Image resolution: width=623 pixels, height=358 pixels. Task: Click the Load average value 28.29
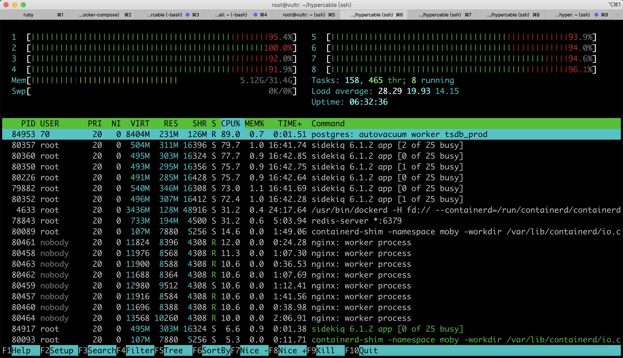click(x=390, y=91)
